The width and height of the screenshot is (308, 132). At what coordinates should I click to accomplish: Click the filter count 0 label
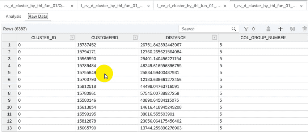pos(253,29)
